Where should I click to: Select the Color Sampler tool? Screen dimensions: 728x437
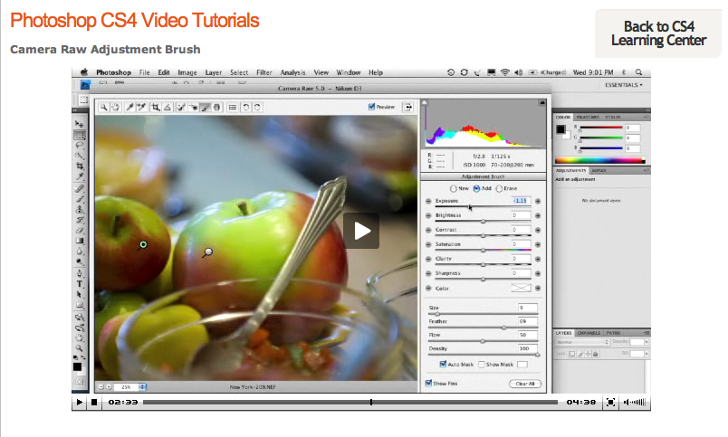tap(141, 107)
